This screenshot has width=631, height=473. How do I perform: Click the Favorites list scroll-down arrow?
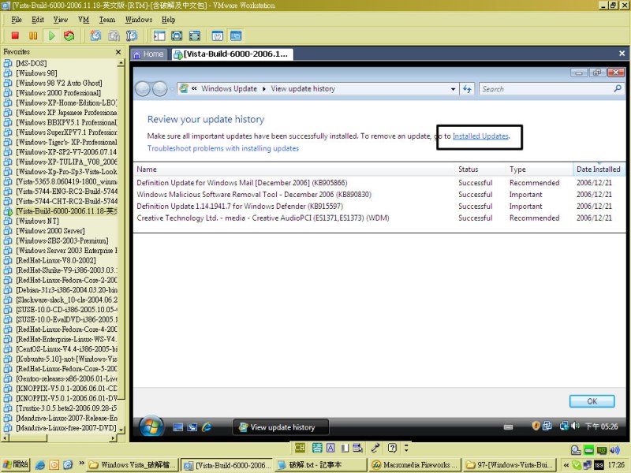pyautogui.click(x=121, y=430)
